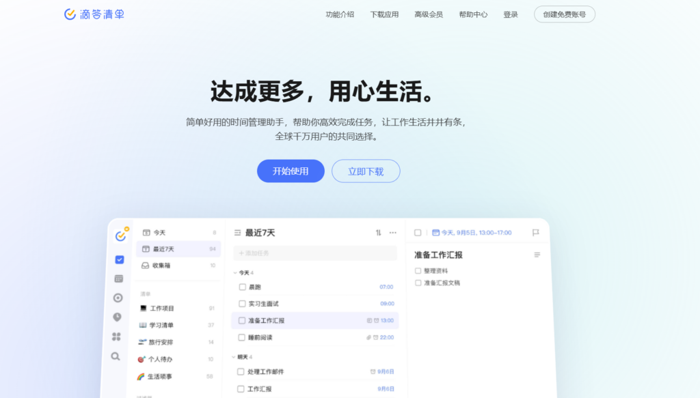The height and width of the screenshot is (398, 700).
Task: Collapse the 明天 task group
Action: point(233,357)
